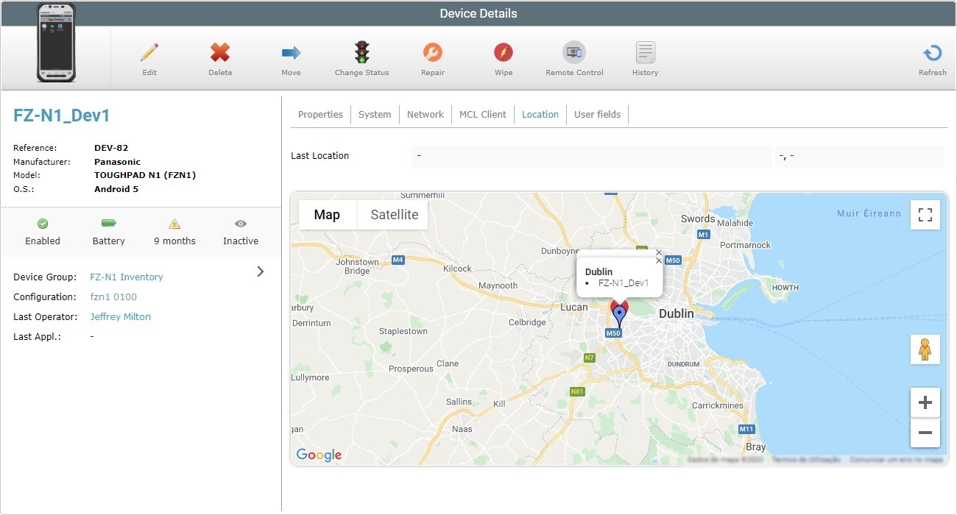
Task: Open the Network tab
Action: (425, 115)
